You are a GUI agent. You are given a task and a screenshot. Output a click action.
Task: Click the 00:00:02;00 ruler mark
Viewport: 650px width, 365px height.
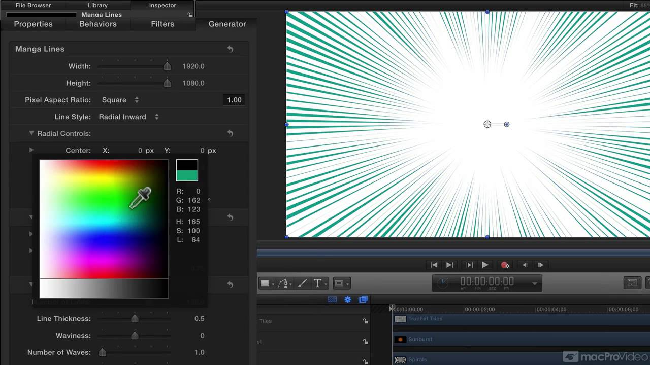(479, 309)
